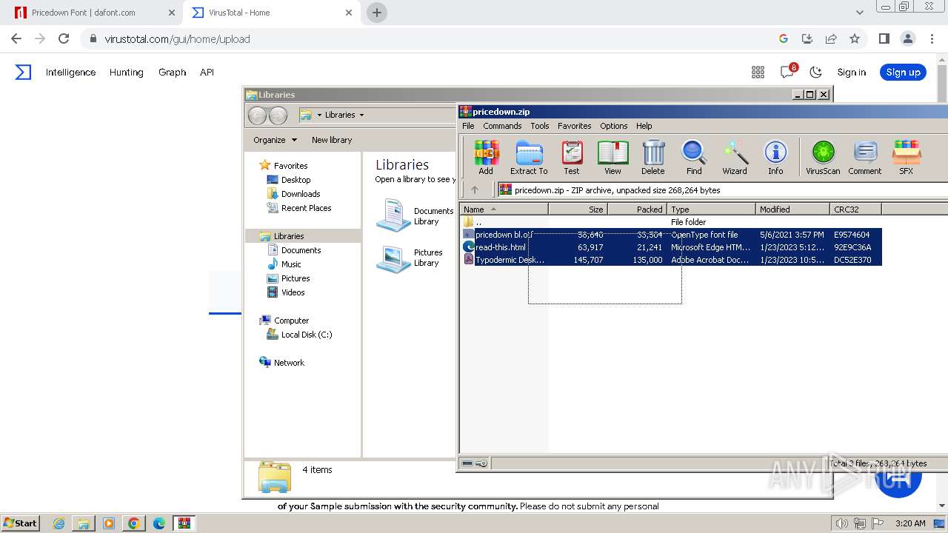This screenshot has width=948, height=533.
Task: Click the Delete trash icon in WinRAR
Action: tap(652, 158)
